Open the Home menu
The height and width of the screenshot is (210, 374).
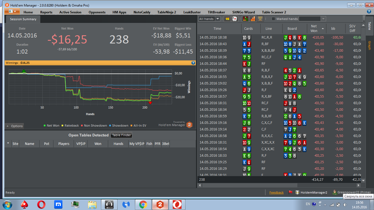28,12
